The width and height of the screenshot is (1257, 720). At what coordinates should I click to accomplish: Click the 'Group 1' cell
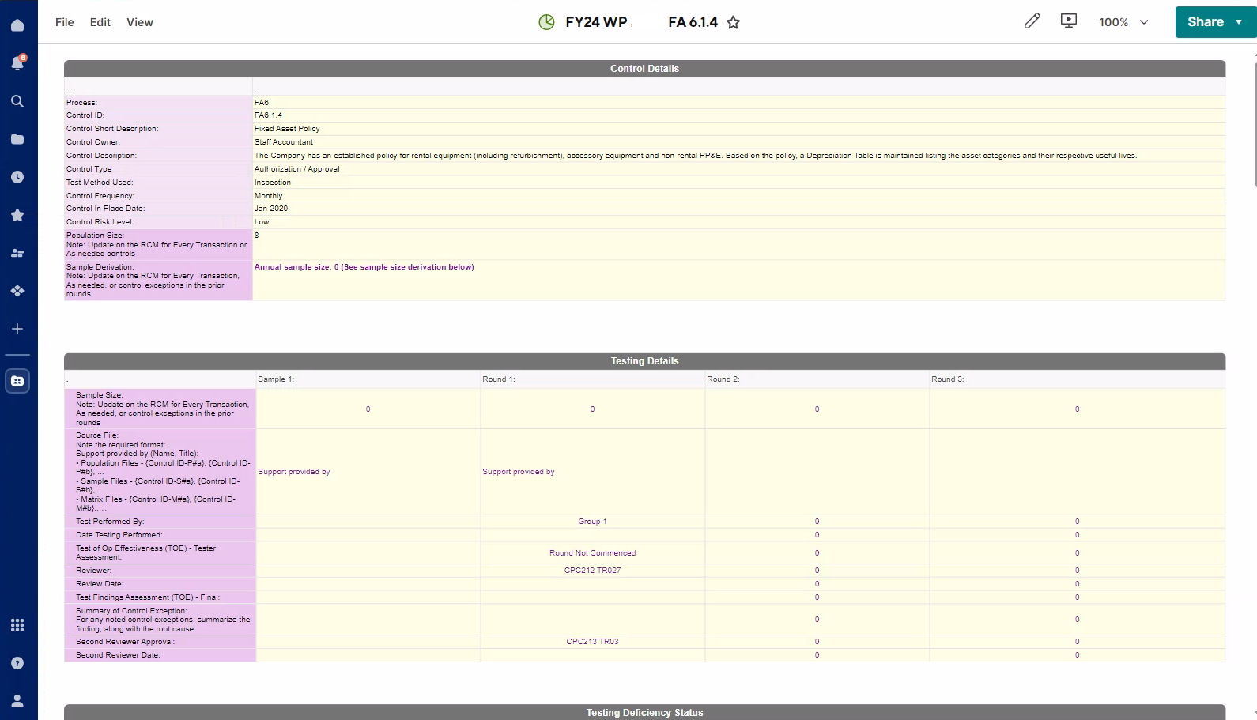(593, 522)
